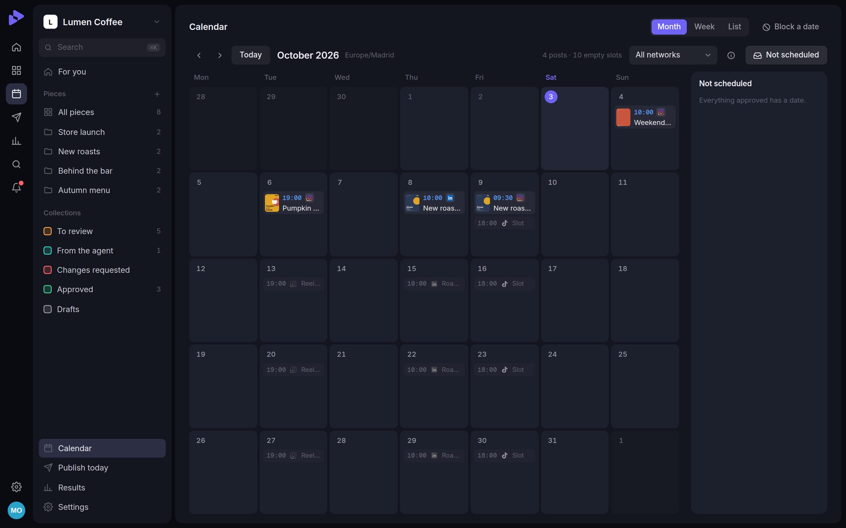Open the All networks filter dropdown
Image resolution: width=846 pixels, height=528 pixels.
click(673, 55)
